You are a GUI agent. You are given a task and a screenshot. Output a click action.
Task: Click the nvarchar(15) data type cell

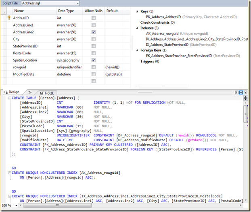[x=69, y=53]
